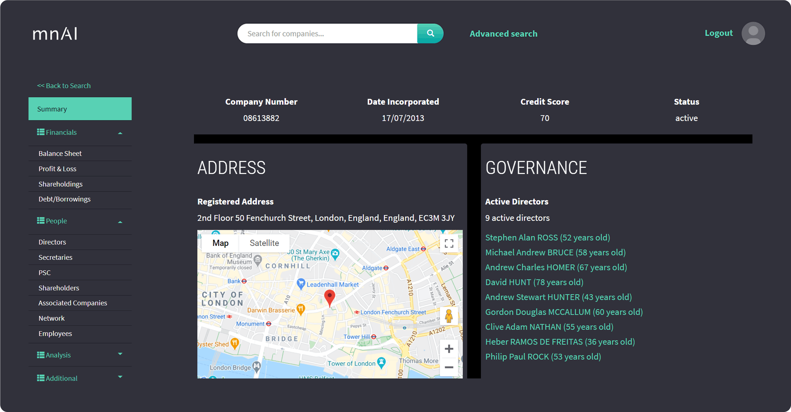Screen dimensions: 791x412
Task: Zoom in the map with plus button
Action: [449, 349]
